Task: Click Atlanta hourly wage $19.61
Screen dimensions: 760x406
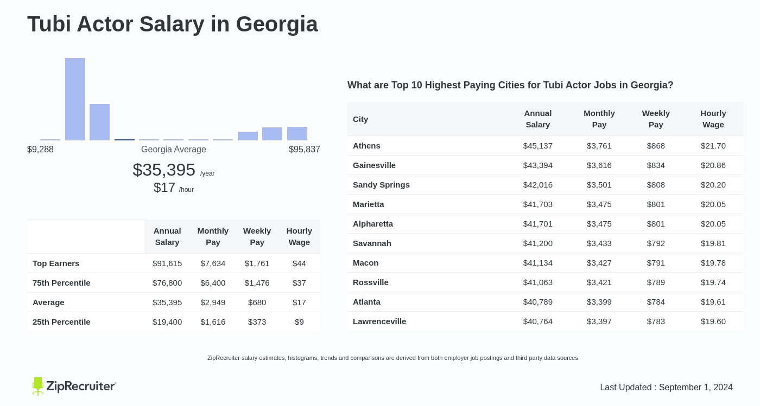Action: click(713, 301)
